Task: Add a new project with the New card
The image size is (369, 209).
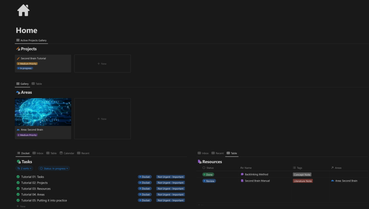Action: coord(102,64)
